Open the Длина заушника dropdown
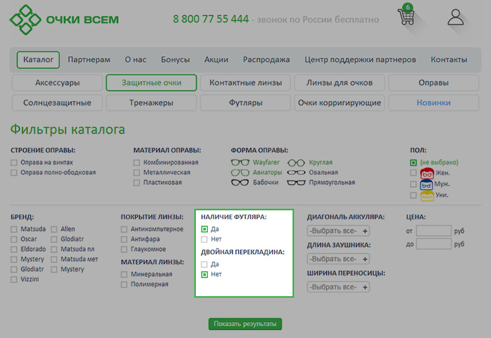Image resolution: width=491 pixels, height=338 pixels. coord(338,259)
